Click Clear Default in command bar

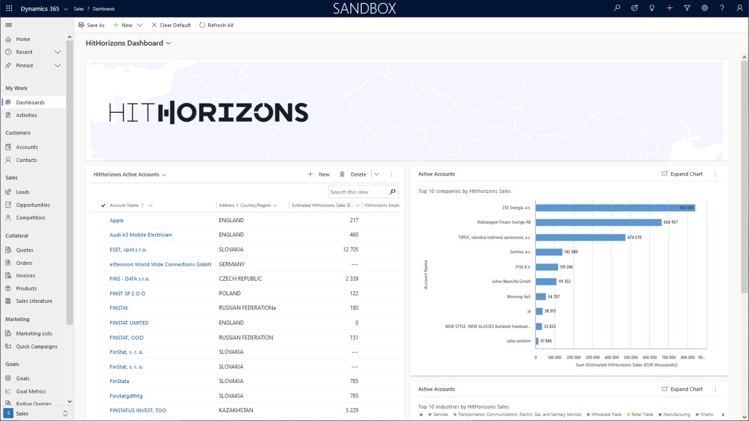(x=171, y=25)
